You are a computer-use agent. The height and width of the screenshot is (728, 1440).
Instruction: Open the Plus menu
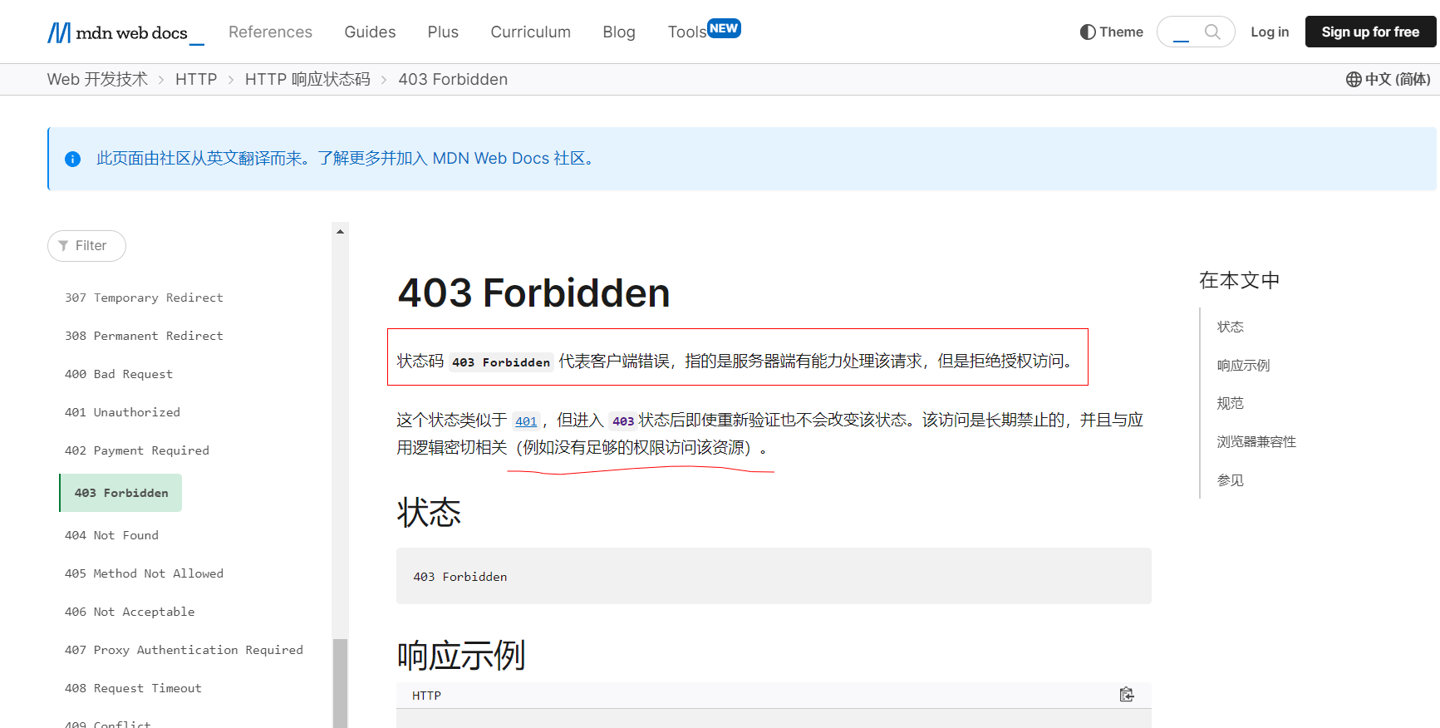point(443,32)
